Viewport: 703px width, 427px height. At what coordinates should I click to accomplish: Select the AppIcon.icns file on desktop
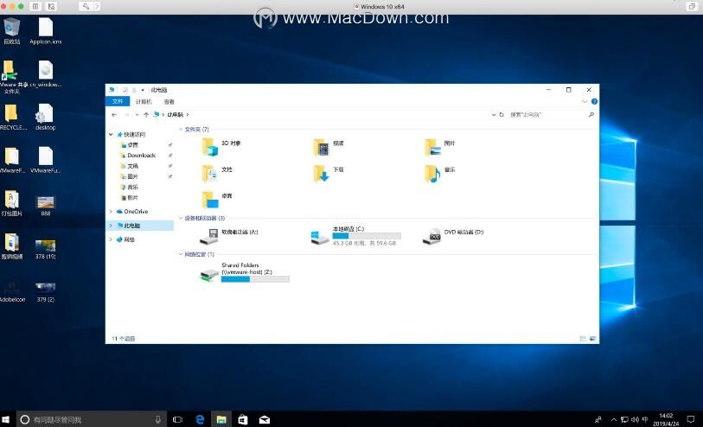[x=46, y=31]
